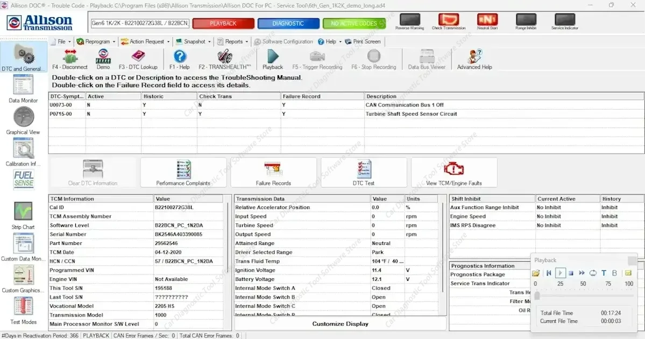Image resolution: width=645 pixels, height=339 pixels.
Task: Expand the Reprogram dropdown menu
Action: [96, 41]
